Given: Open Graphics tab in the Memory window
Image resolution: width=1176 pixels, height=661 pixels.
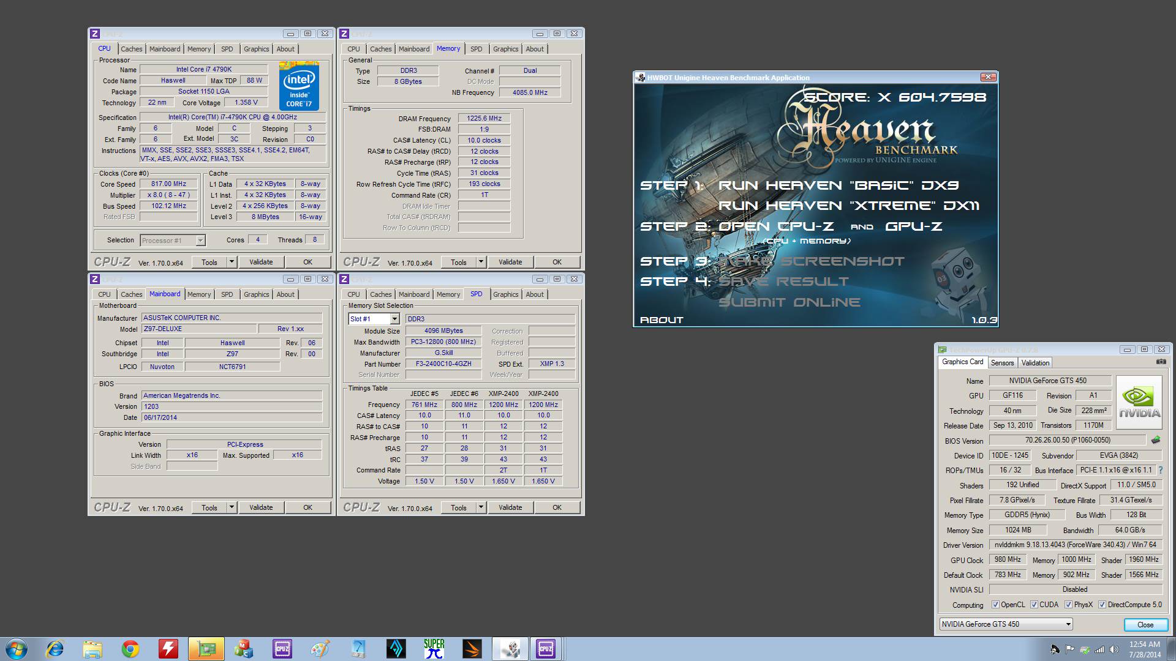Looking at the screenshot, I should click(505, 49).
